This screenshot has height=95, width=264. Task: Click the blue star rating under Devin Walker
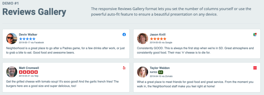click(x=27, y=39)
